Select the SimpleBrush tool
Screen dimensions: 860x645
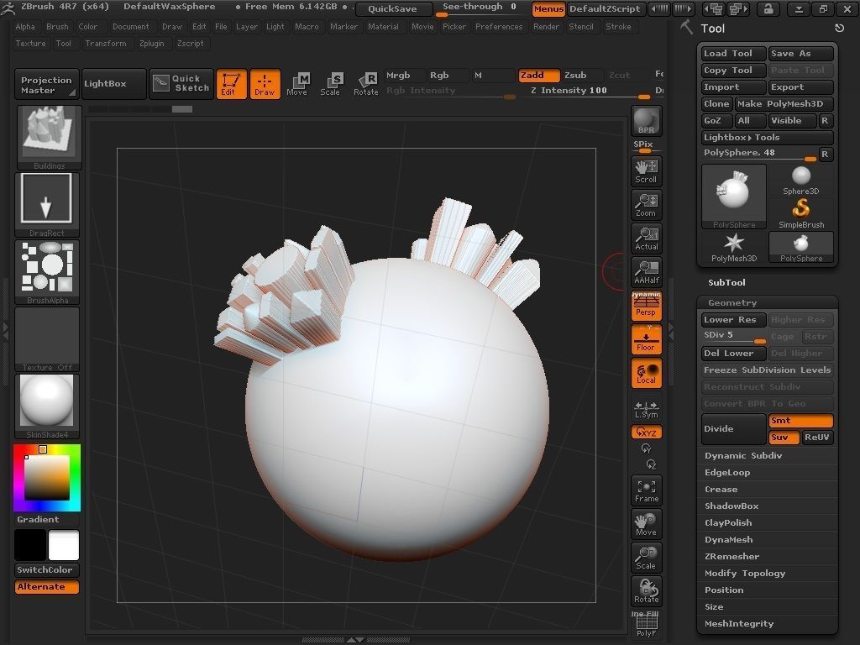point(800,214)
